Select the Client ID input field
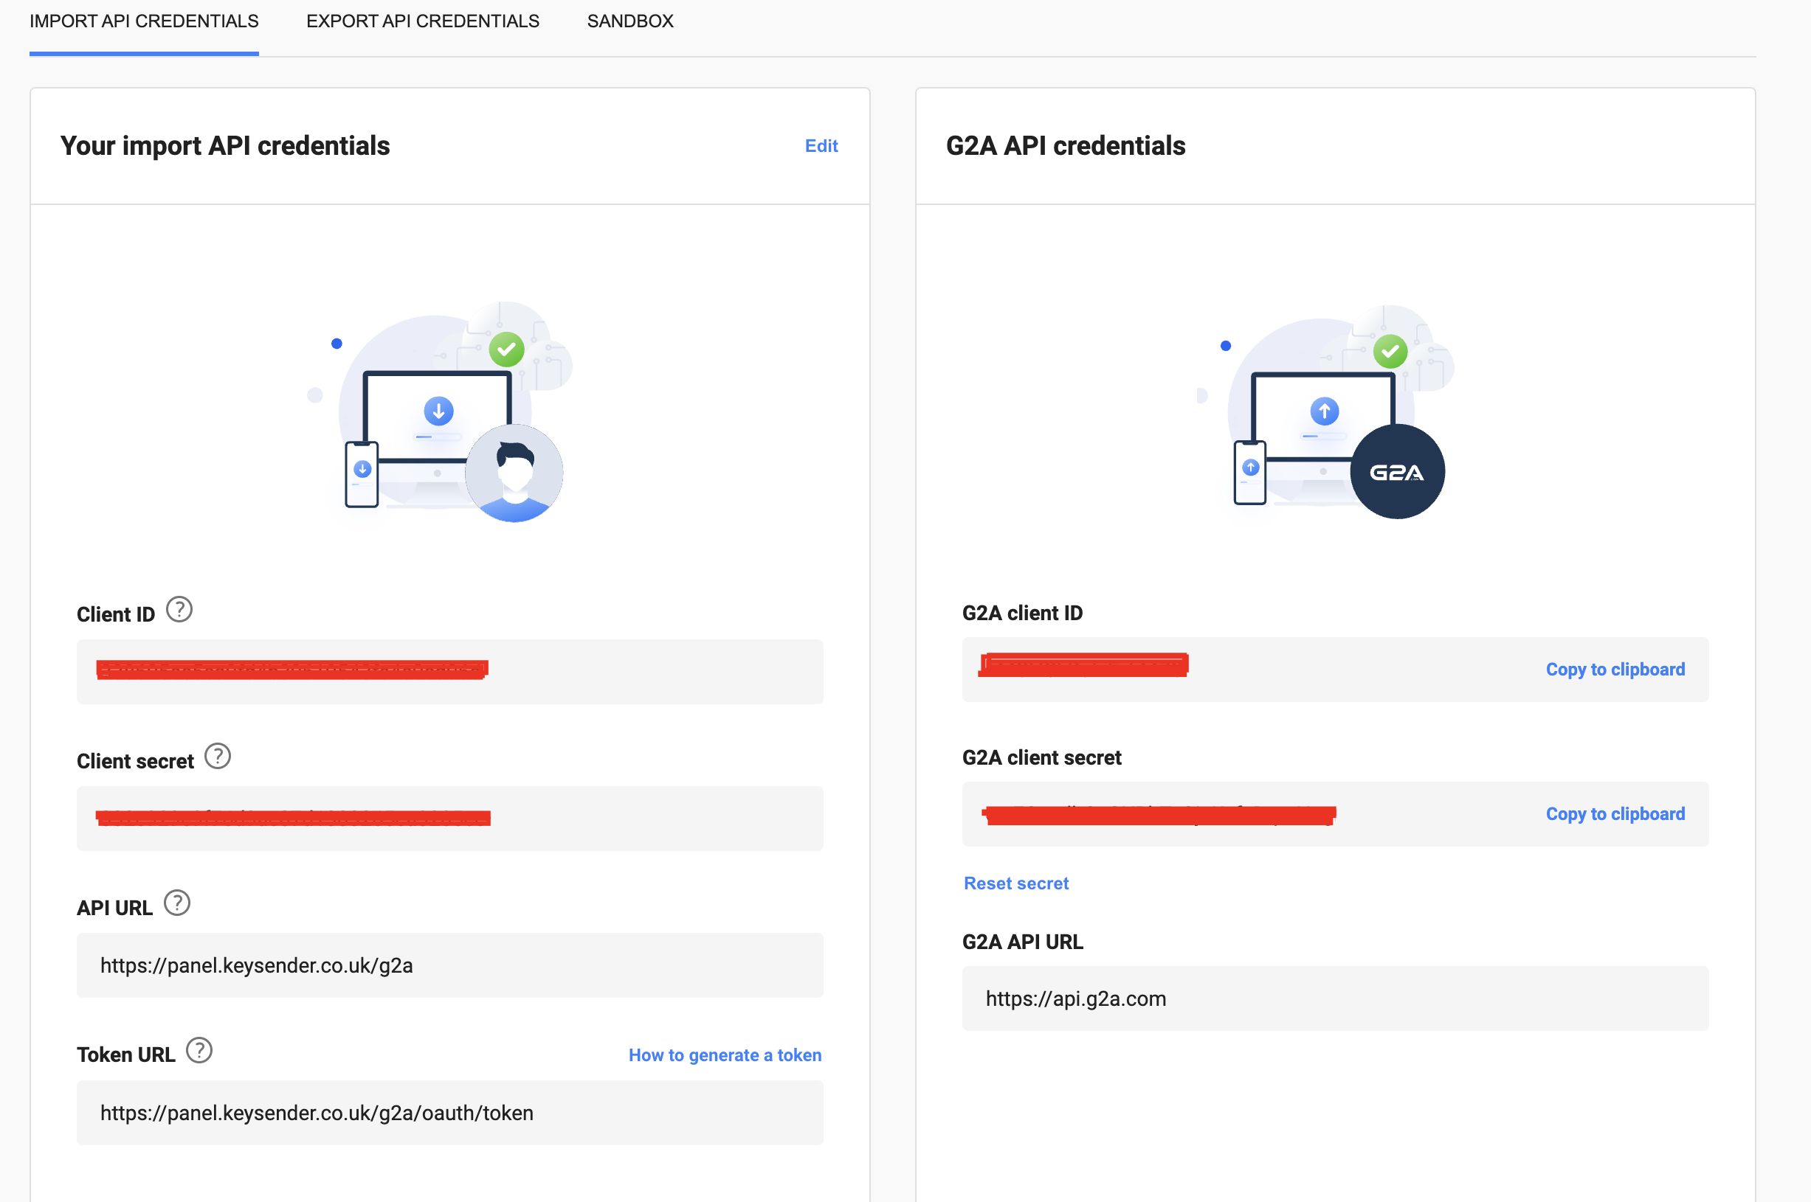 450,673
